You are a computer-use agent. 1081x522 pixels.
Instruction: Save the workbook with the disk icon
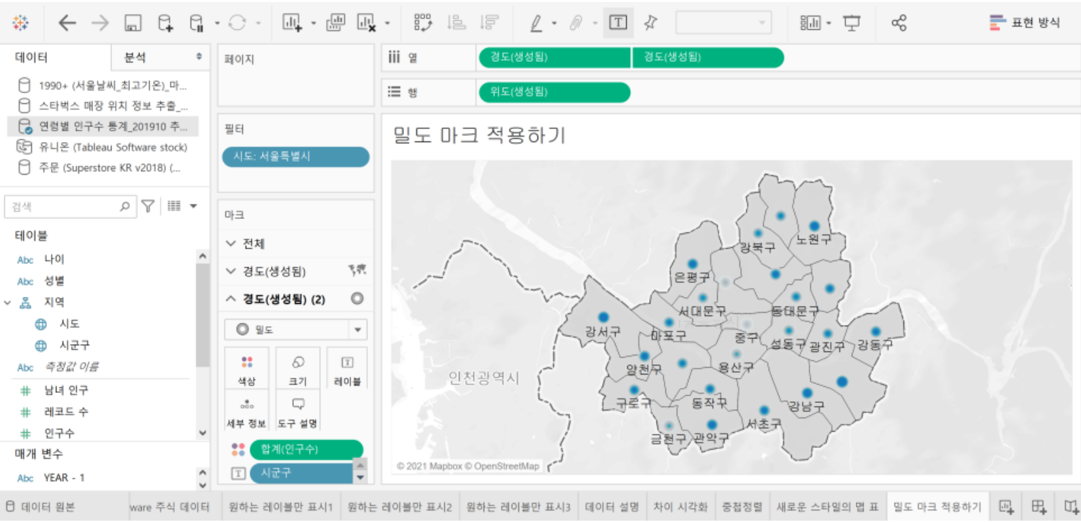pos(133,23)
